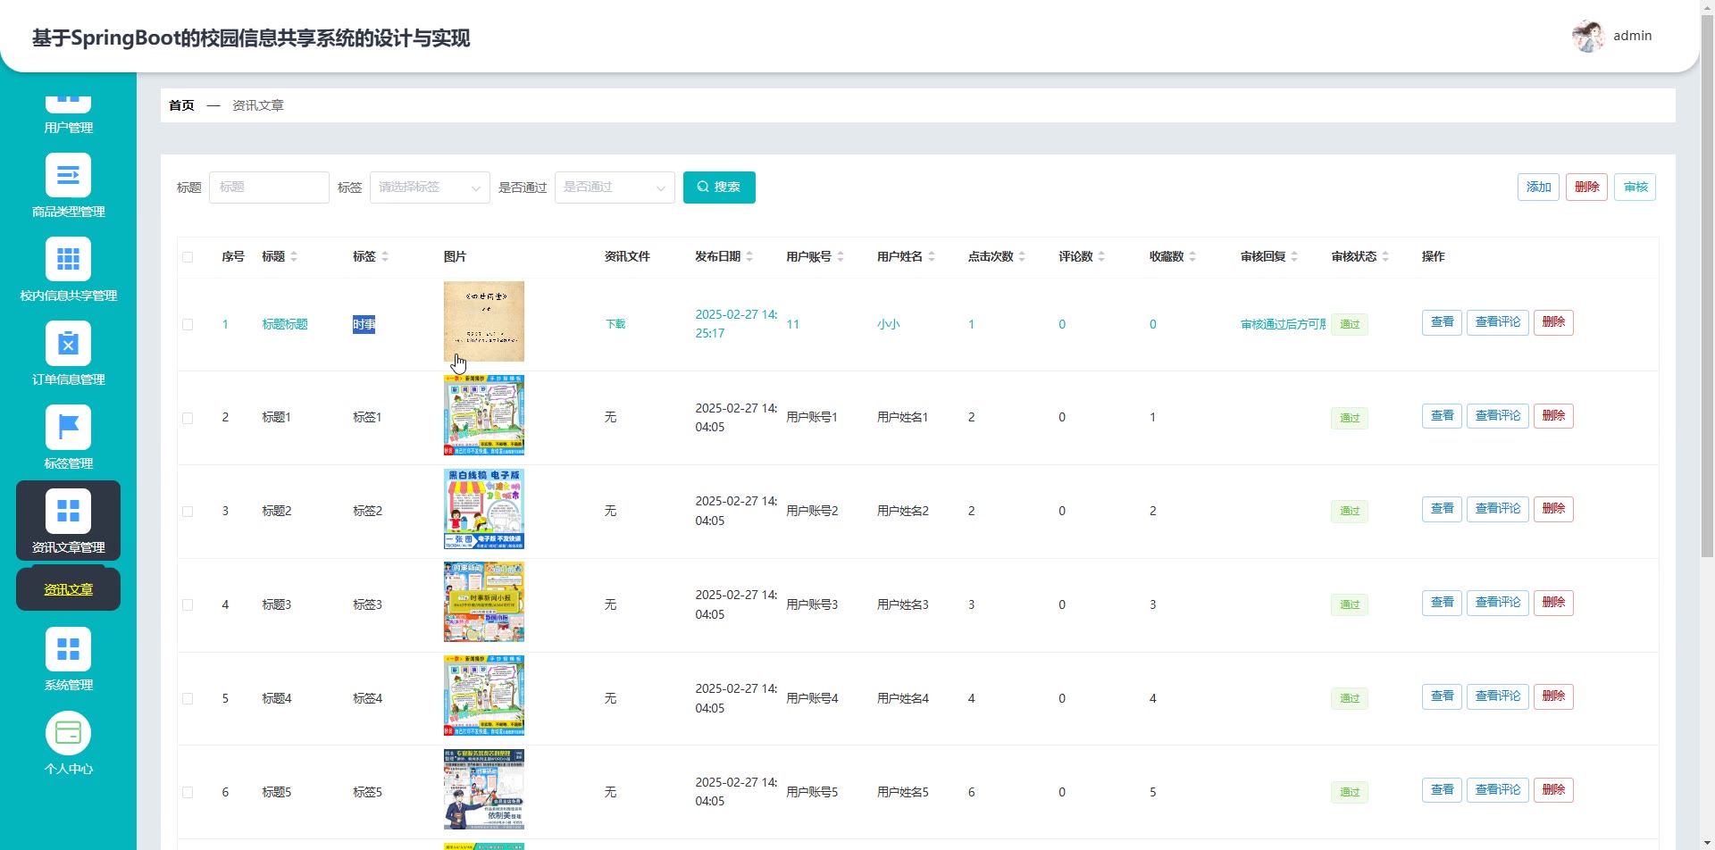This screenshot has width=1715, height=850.
Task: Click the 资讯文章管理 sidebar icon
Action: (x=68, y=511)
